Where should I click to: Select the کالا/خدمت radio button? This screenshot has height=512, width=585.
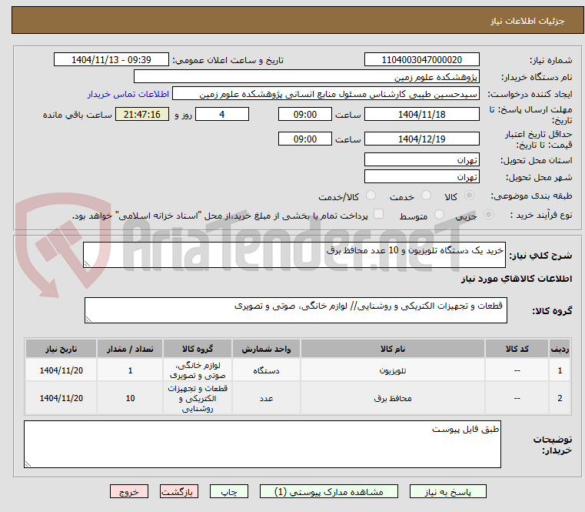click(x=371, y=196)
